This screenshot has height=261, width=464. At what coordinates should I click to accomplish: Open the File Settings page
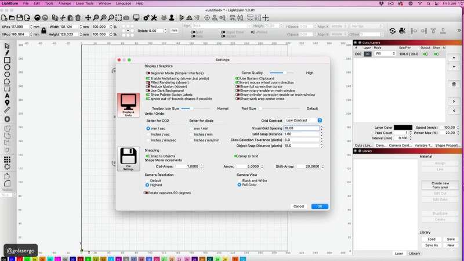point(128,159)
